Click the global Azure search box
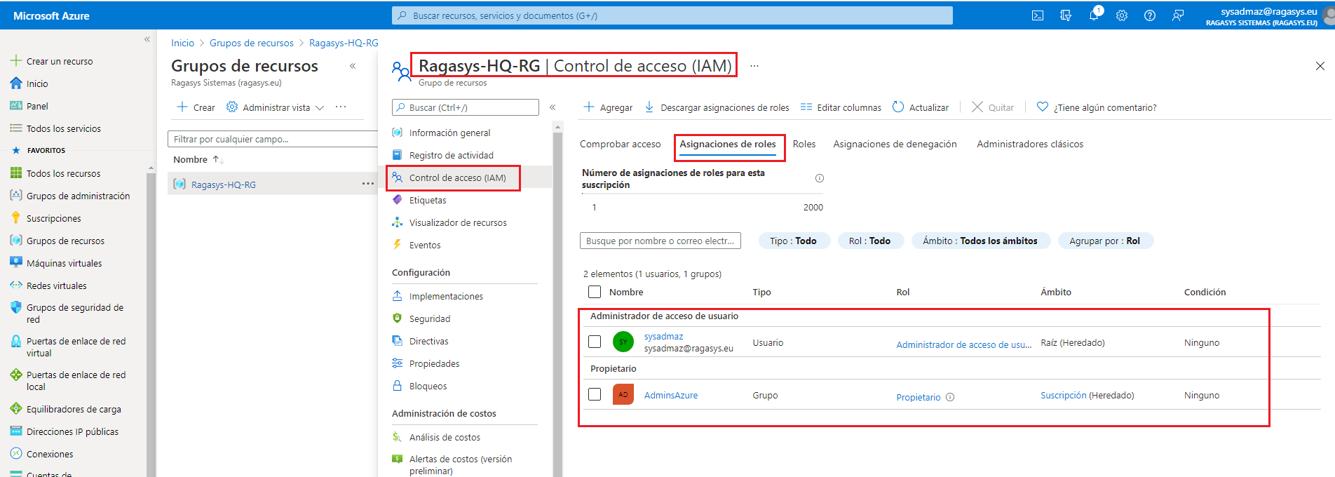This screenshot has height=477, width=1335. coord(672,15)
